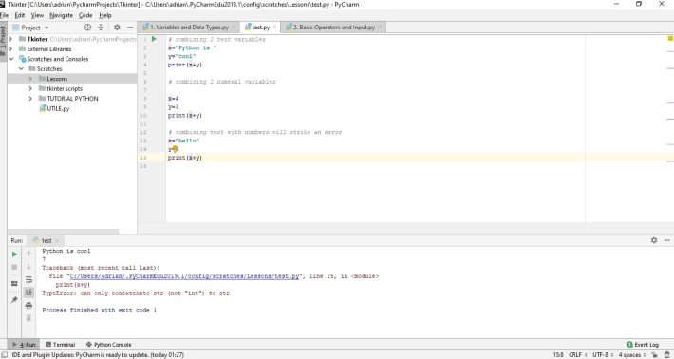
Task: Open the File menu
Action: pos(4,15)
